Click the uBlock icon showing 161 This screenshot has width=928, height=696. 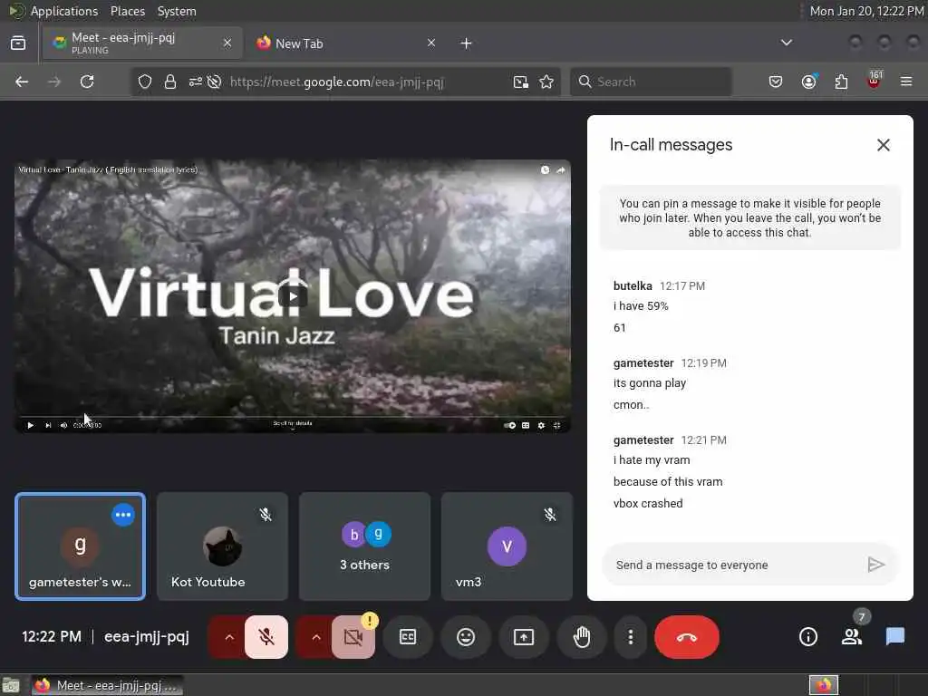coord(874,81)
